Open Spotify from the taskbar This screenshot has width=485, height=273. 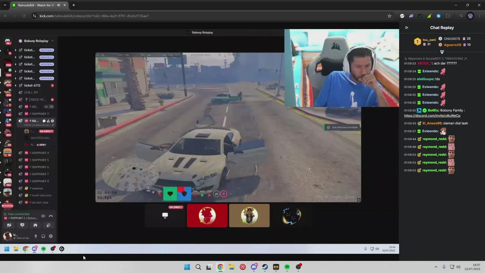point(287,267)
